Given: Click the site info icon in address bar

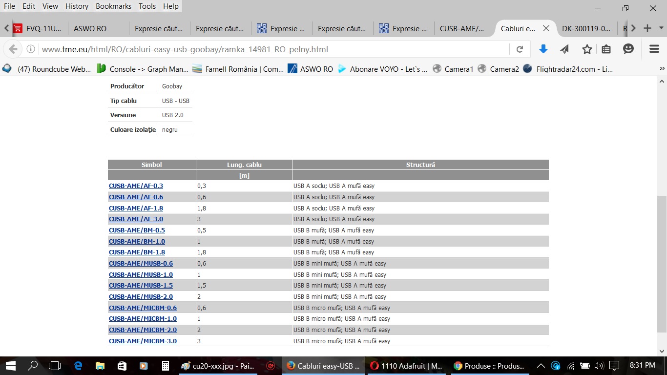Looking at the screenshot, I should [x=31, y=49].
